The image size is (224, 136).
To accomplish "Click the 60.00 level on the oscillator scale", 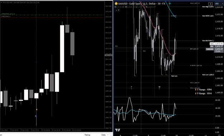I will 218,100.
